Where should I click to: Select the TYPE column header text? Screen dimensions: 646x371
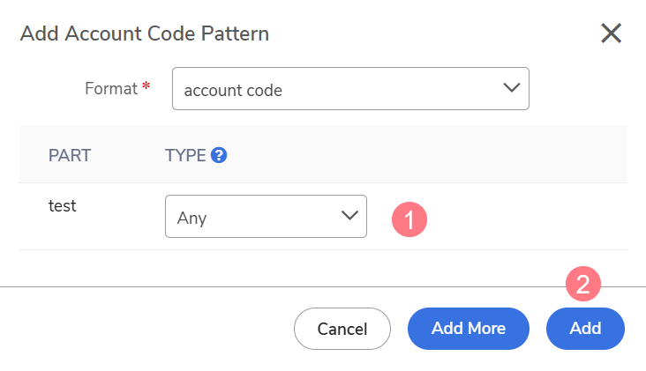(x=185, y=155)
